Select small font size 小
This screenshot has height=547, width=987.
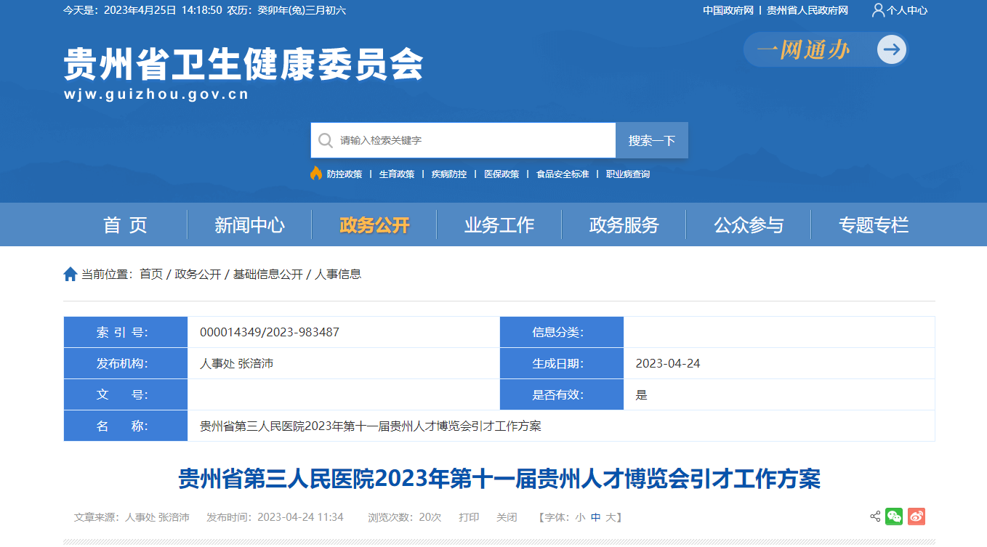pyautogui.click(x=580, y=517)
